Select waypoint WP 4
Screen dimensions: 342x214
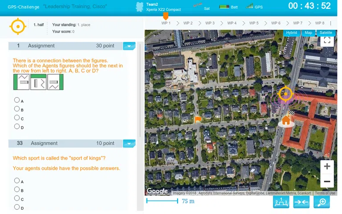tap(232, 23)
